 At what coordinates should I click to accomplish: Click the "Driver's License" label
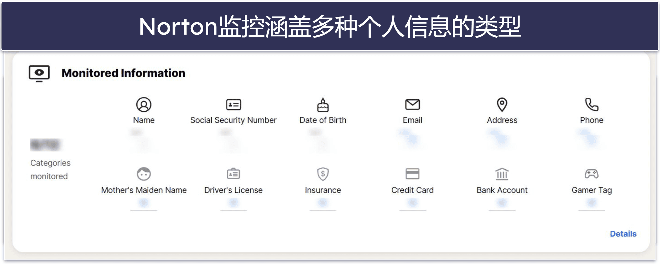(233, 190)
